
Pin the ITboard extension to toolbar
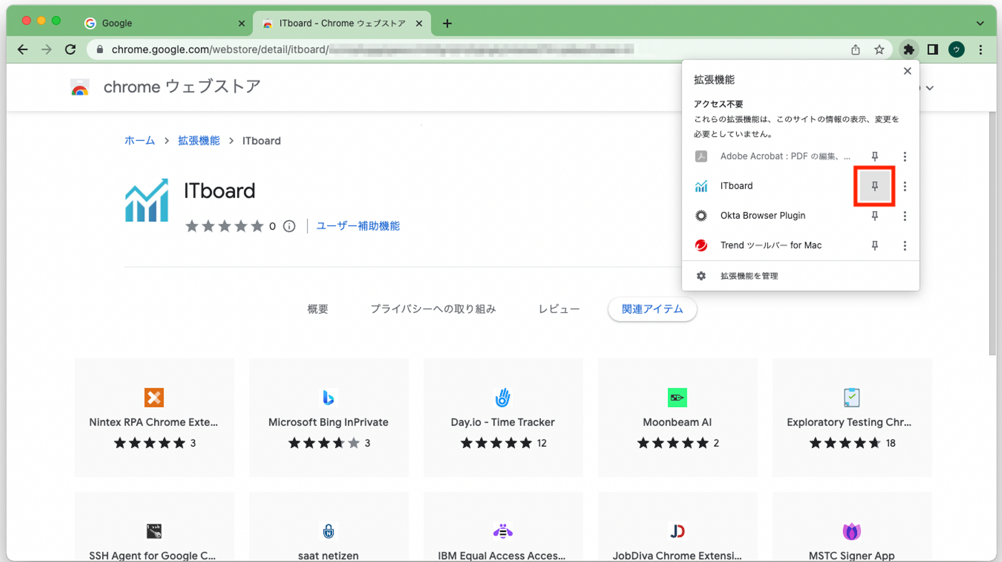point(874,186)
